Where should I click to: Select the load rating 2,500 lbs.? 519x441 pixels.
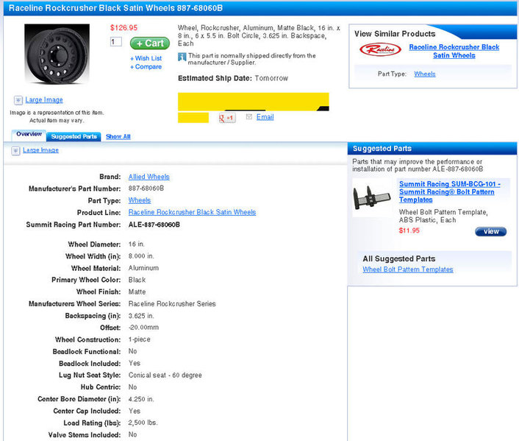(x=143, y=423)
